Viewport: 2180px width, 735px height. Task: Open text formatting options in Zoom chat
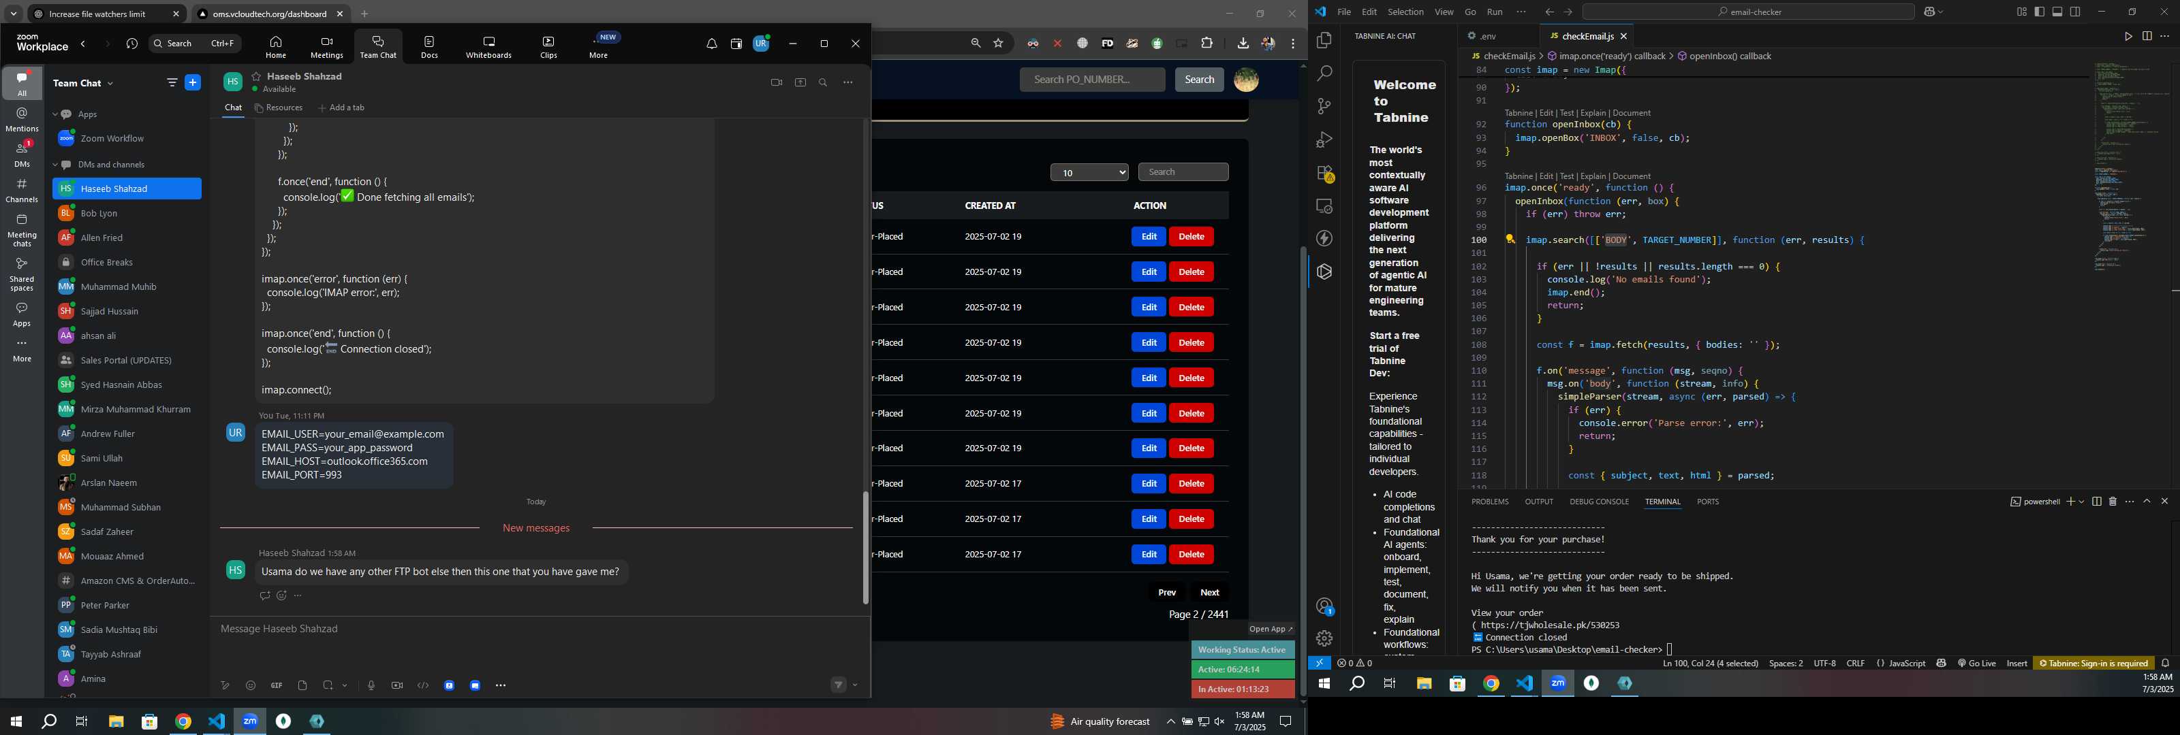point(225,686)
